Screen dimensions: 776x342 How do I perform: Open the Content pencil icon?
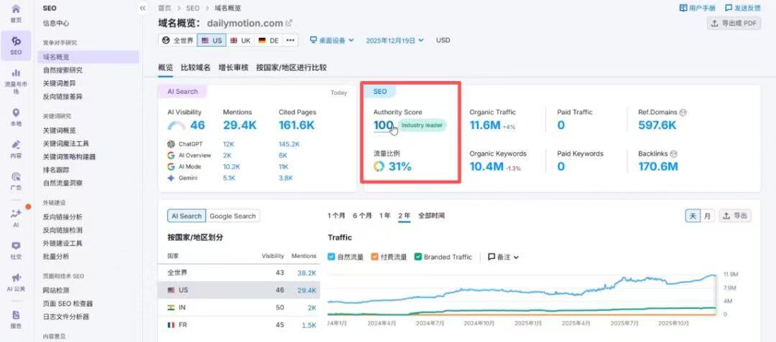[16, 145]
